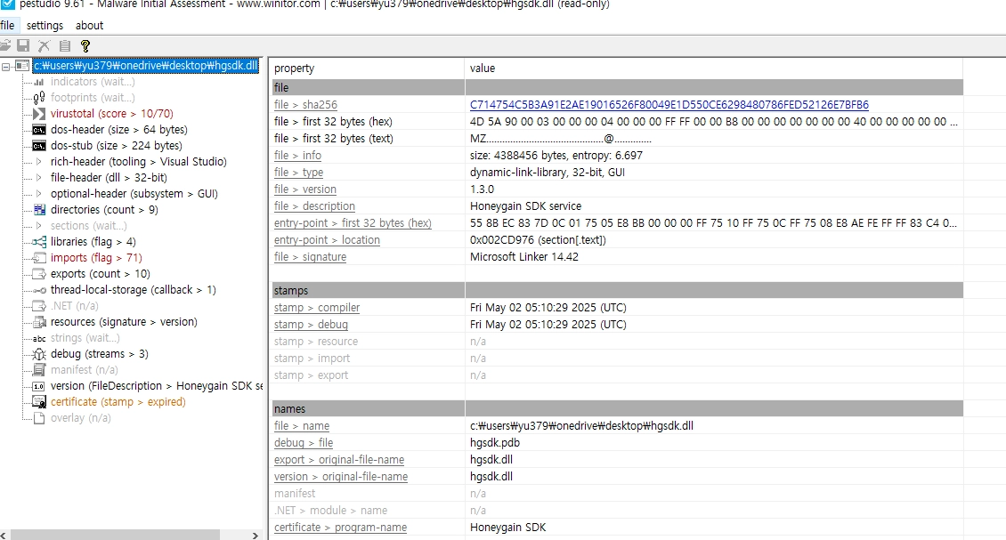Click the strings abc icon

pos(39,339)
